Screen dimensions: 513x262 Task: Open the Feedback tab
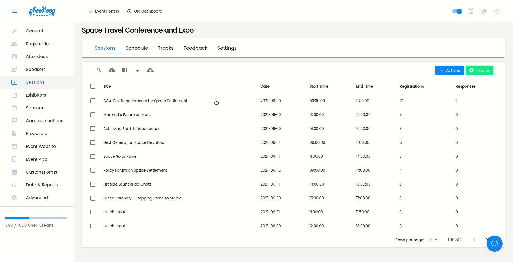click(195, 48)
